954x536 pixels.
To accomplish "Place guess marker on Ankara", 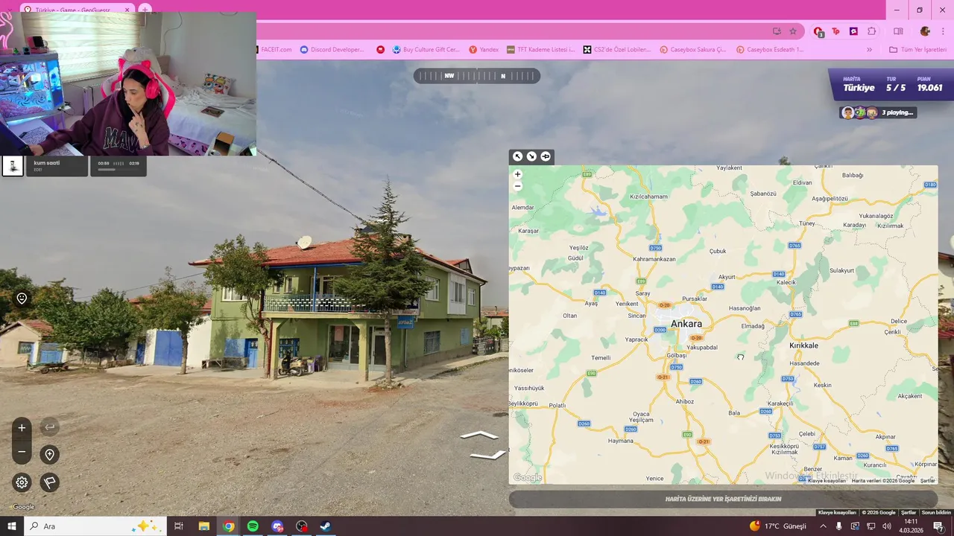I will [686, 324].
